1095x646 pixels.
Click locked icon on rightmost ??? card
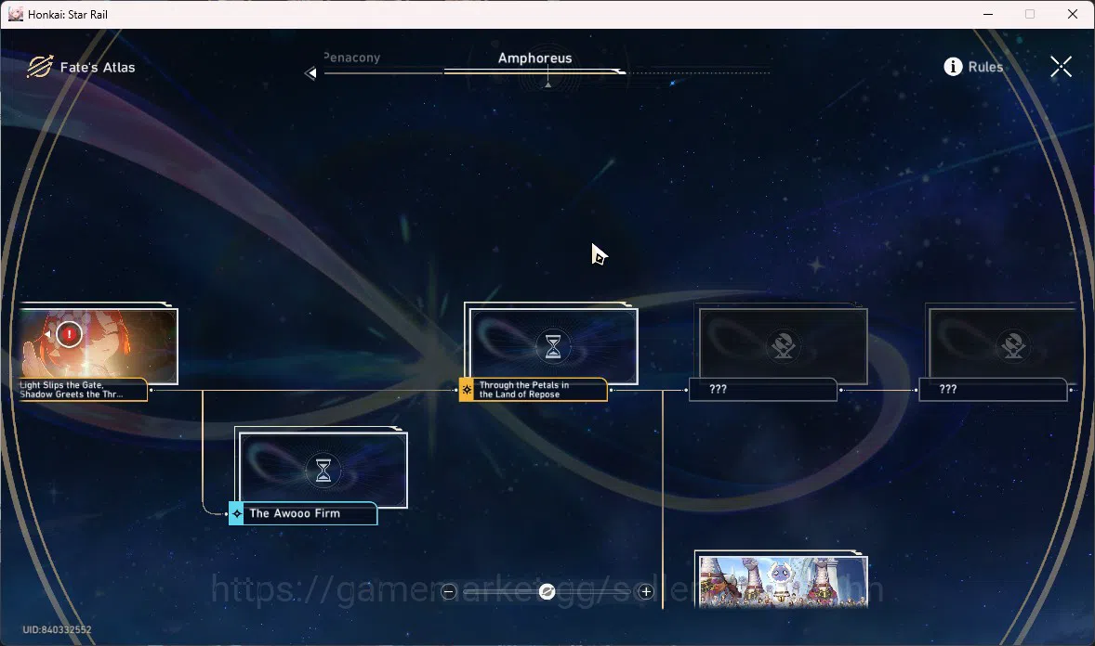(1013, 345)
